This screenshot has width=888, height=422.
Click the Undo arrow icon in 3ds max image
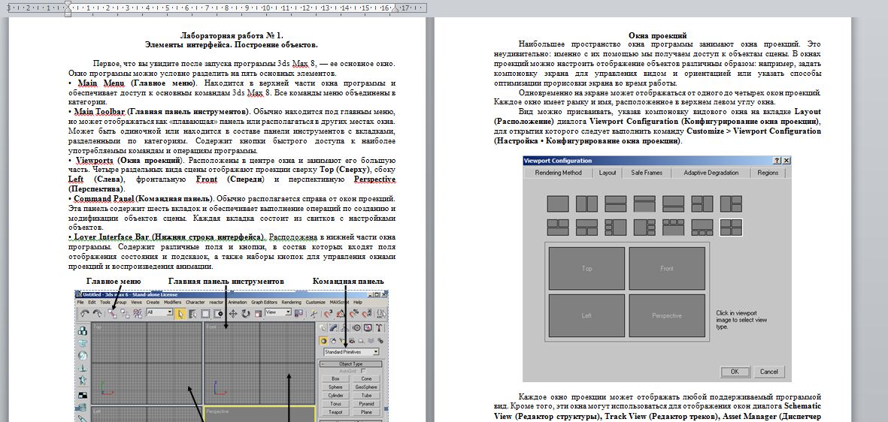pos(85,314)
